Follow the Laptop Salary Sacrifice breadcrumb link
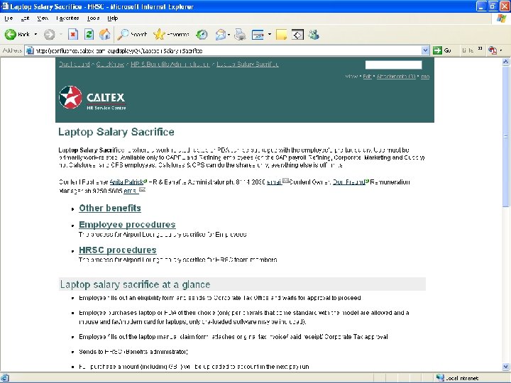The image size is (511, 383). [248, 64]
